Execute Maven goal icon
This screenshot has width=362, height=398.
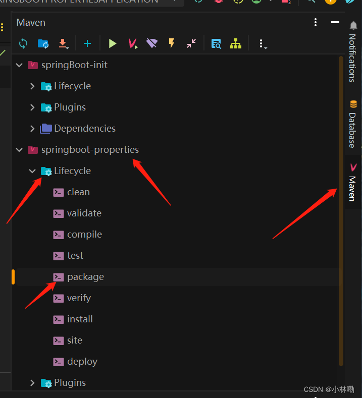[133, 44]
